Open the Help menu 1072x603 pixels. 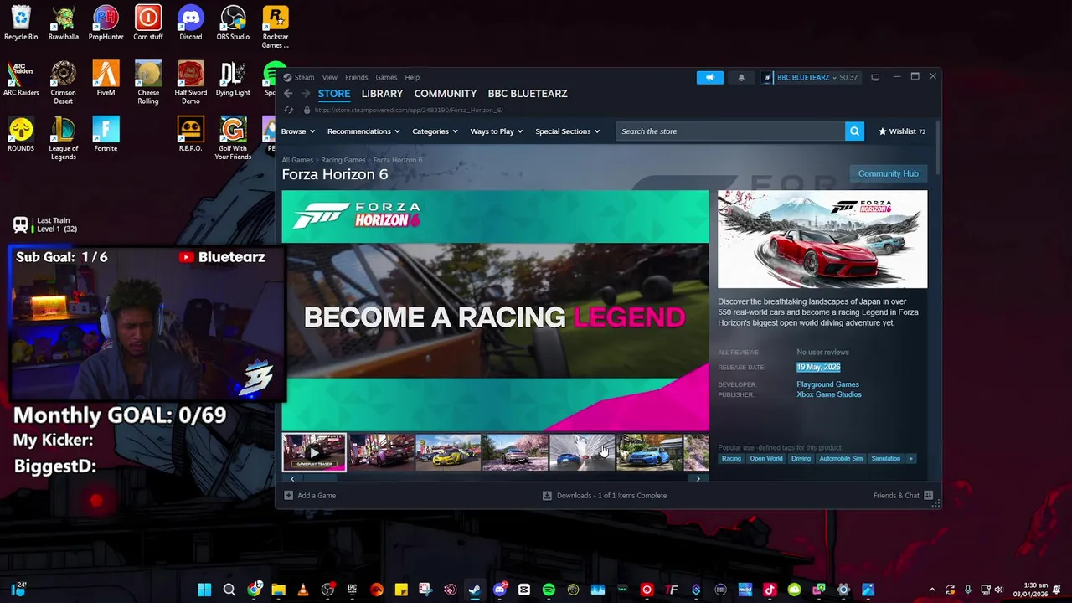point(412,77)
